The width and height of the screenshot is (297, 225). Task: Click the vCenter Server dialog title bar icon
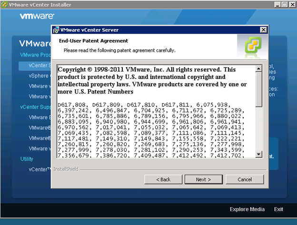click(56, 30)
